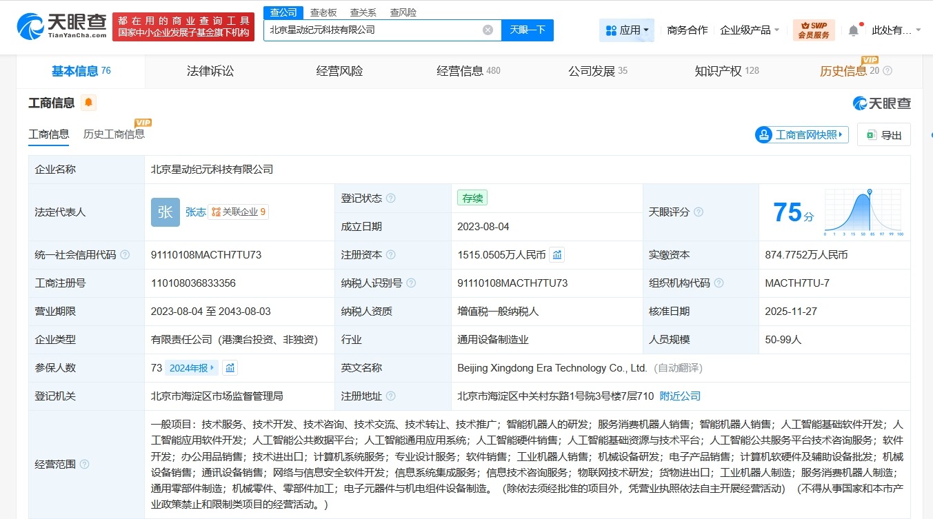
Task: Select the 查老板 search tab
Action: tap(323, 12)
